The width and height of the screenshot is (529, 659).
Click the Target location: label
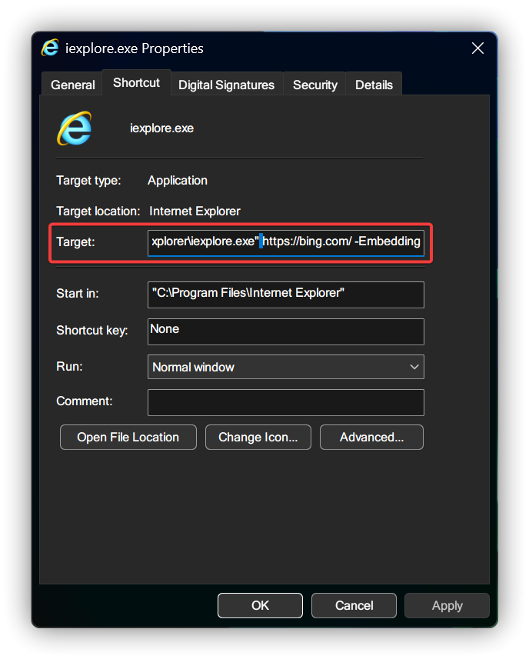98,211
